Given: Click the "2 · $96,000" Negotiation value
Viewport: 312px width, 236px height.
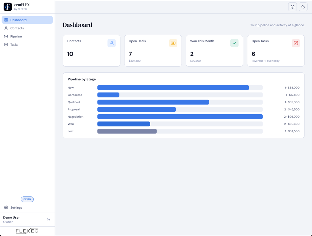Looking at the screenshot, I should [x=292, y=117].
